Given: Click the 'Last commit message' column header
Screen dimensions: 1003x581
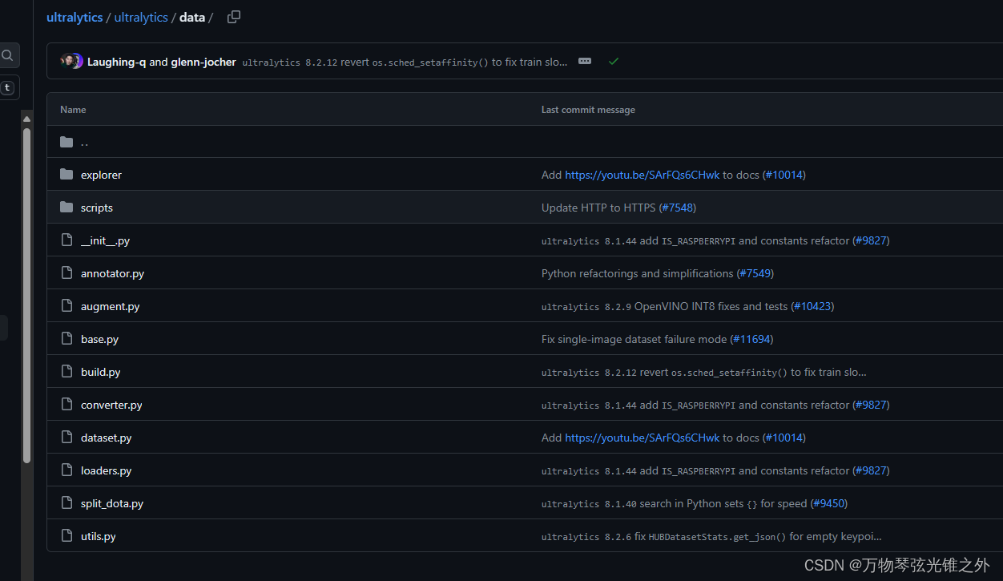Looking at the screenshot, I should click(588, 110).
